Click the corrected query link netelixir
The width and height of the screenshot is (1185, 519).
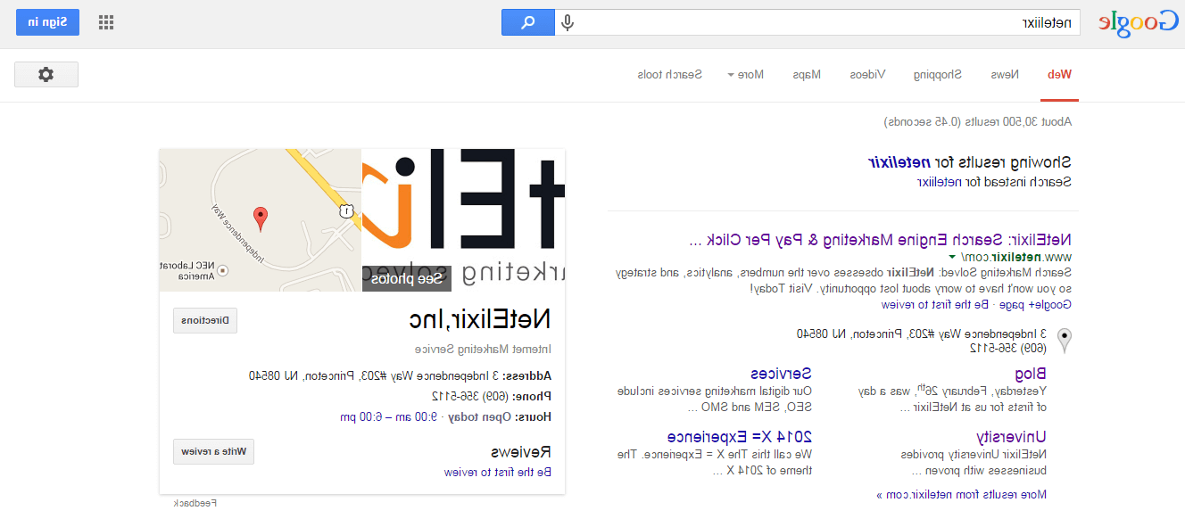tap(900, 163)
